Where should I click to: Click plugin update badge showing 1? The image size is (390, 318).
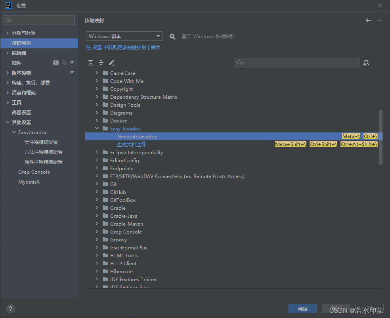56,63
